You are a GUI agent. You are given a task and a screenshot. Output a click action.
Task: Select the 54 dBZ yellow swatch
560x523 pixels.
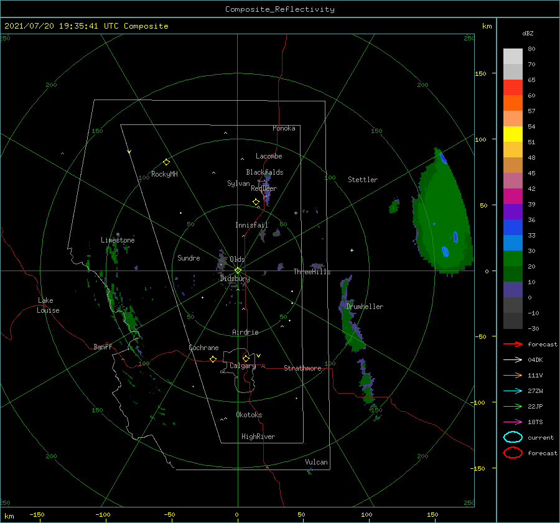click(x=513, y=134)
